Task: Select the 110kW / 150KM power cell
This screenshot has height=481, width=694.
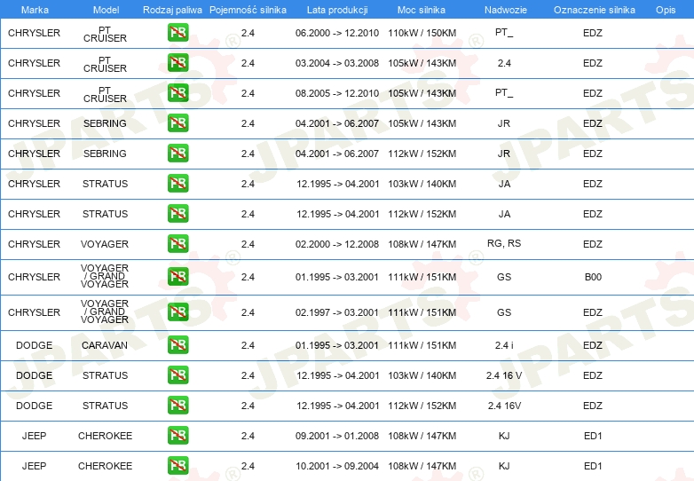Action: click(x=422, y=33)
